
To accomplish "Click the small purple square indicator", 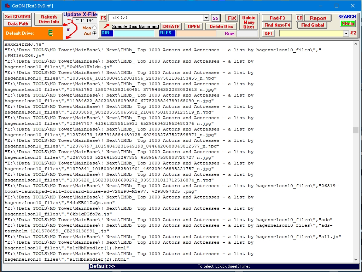I will coord(68,29).
